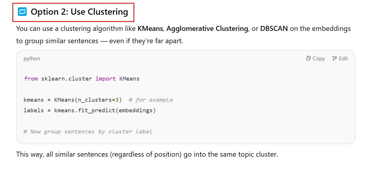This screenshot has width=392, height=174.
Task: Click the purple "import" keyword in the code
Action: coord(105,79)
